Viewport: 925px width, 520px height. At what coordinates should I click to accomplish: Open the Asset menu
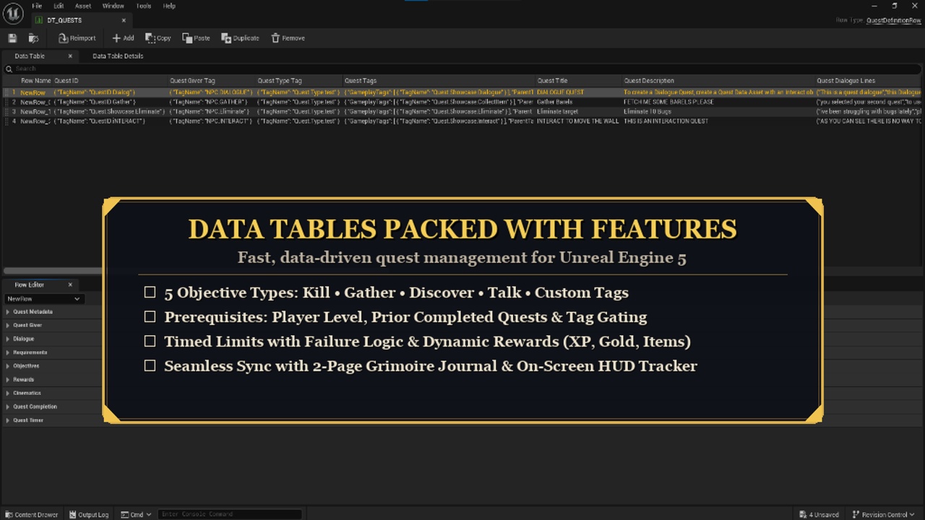pos(83,6)
